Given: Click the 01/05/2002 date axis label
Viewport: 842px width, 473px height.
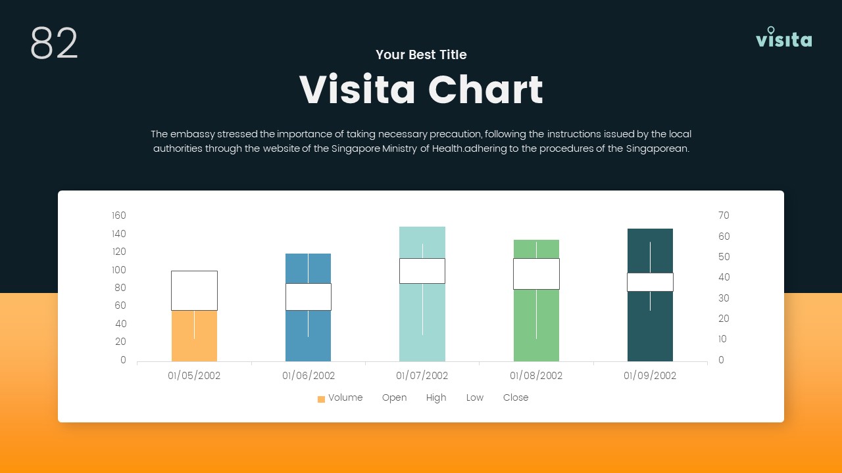Looking at the screenshot, I should [x=194, y=376].
